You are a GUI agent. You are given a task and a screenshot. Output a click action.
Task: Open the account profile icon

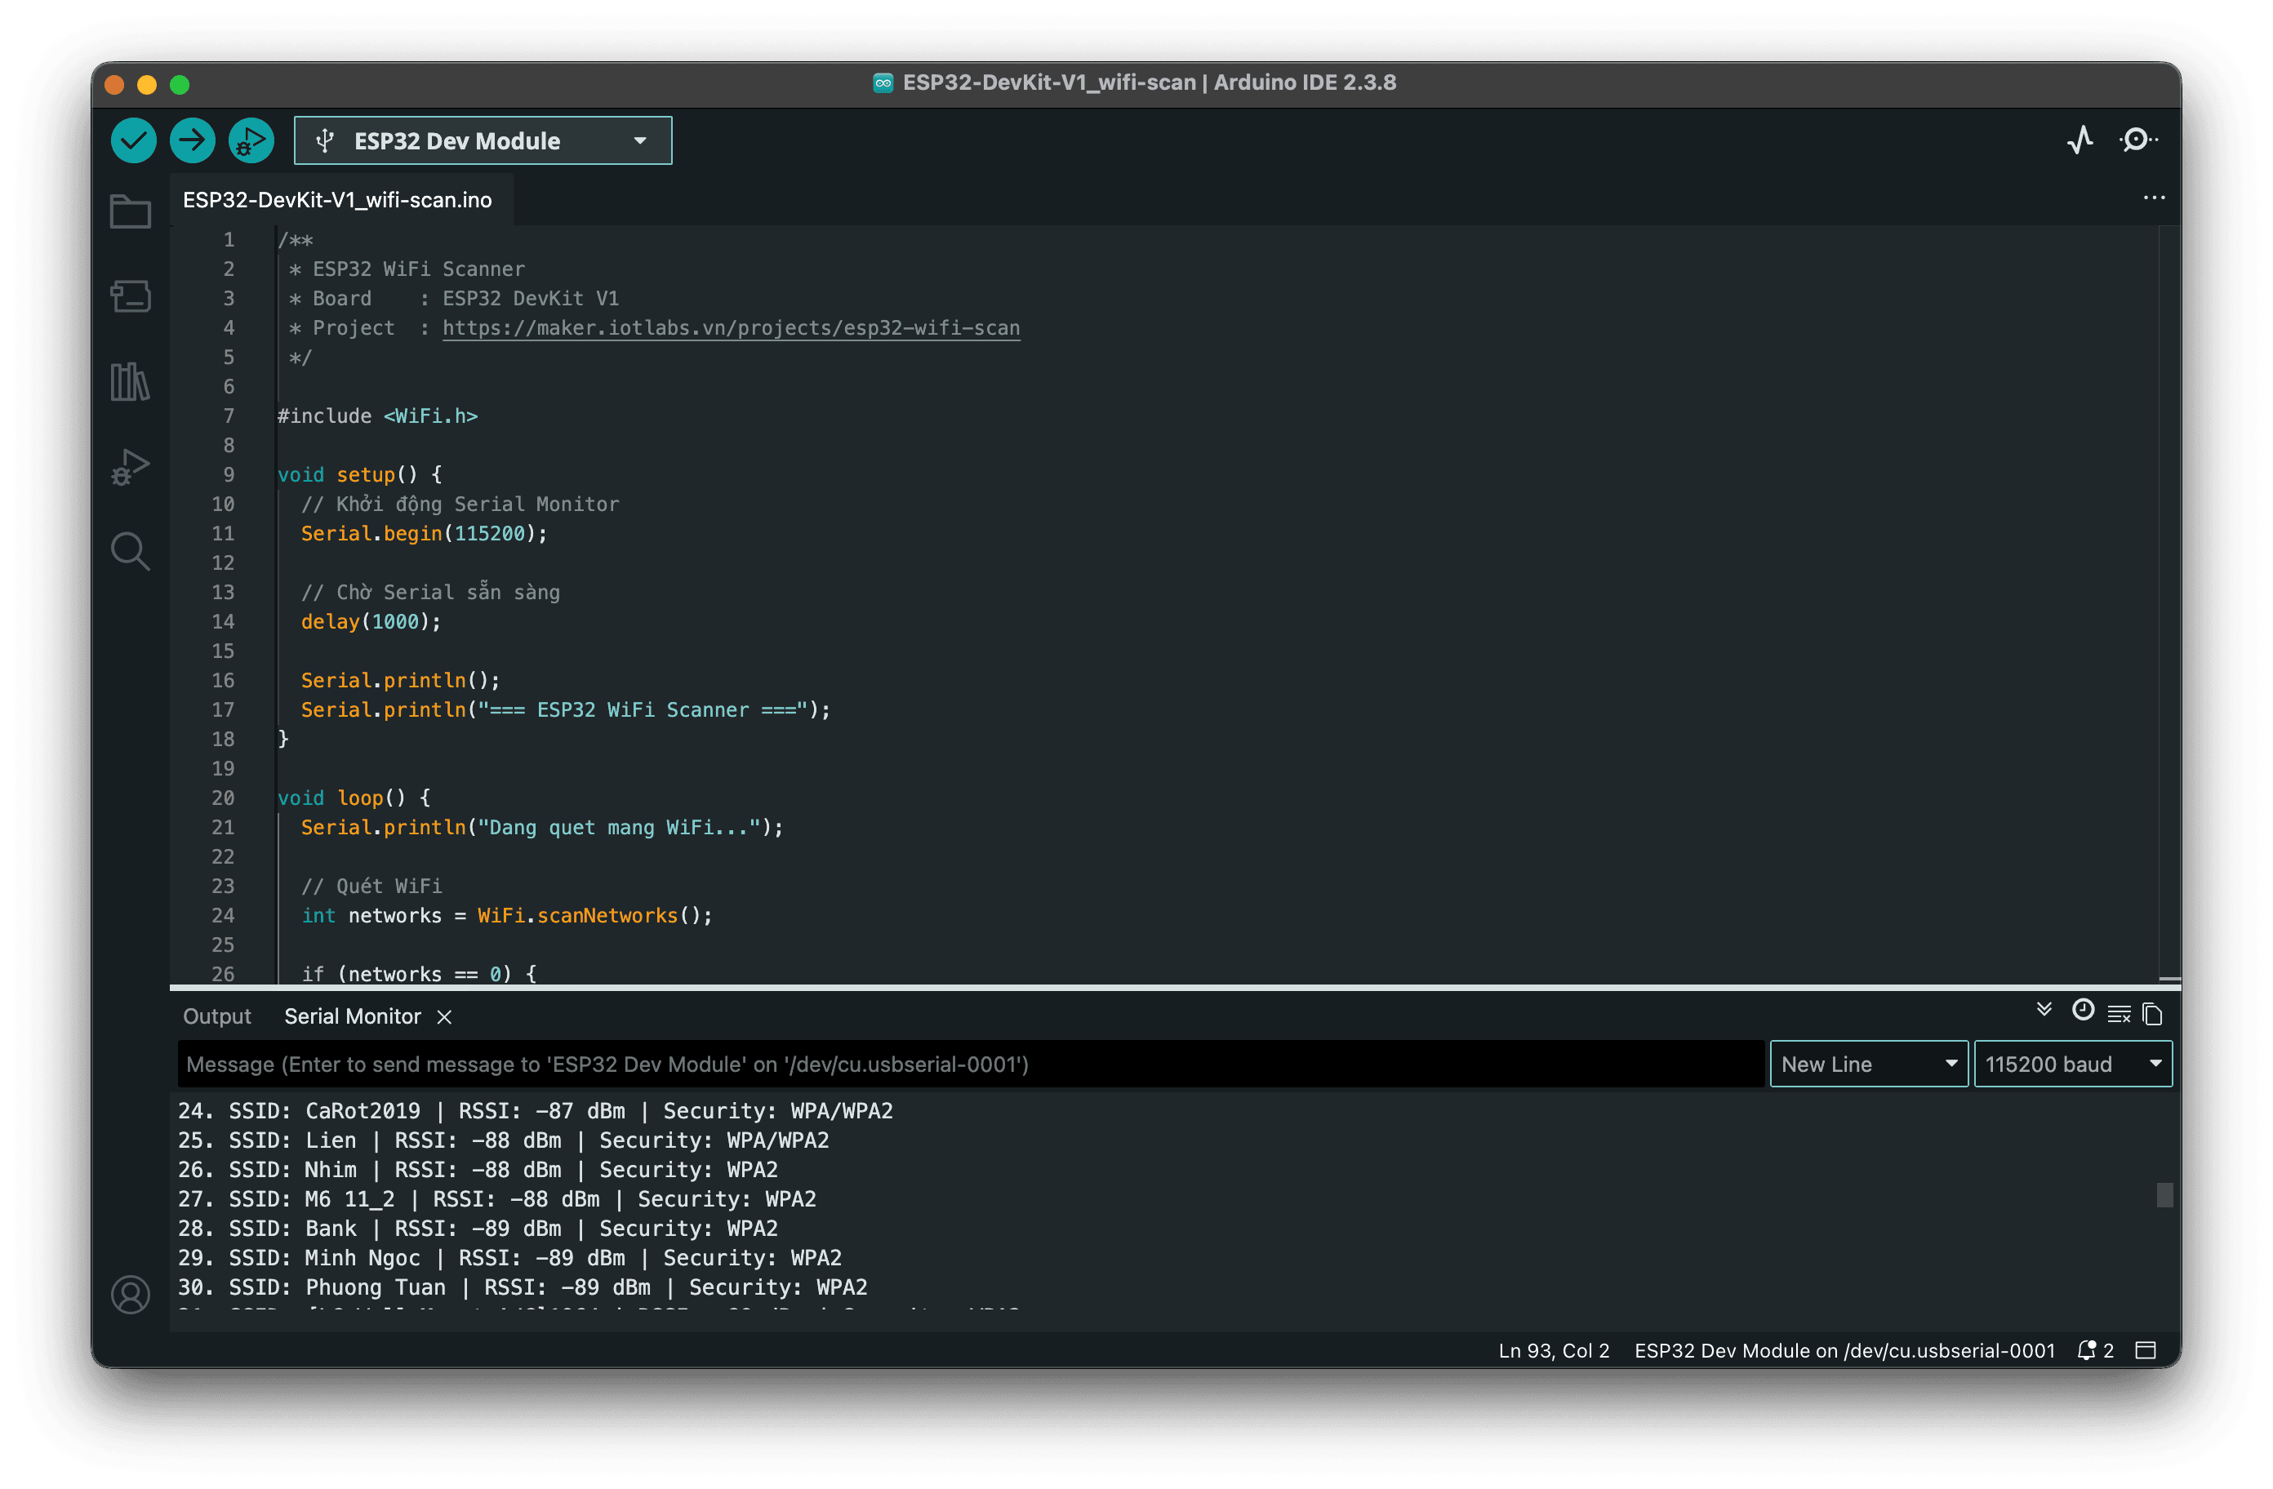coord(130,1295)
